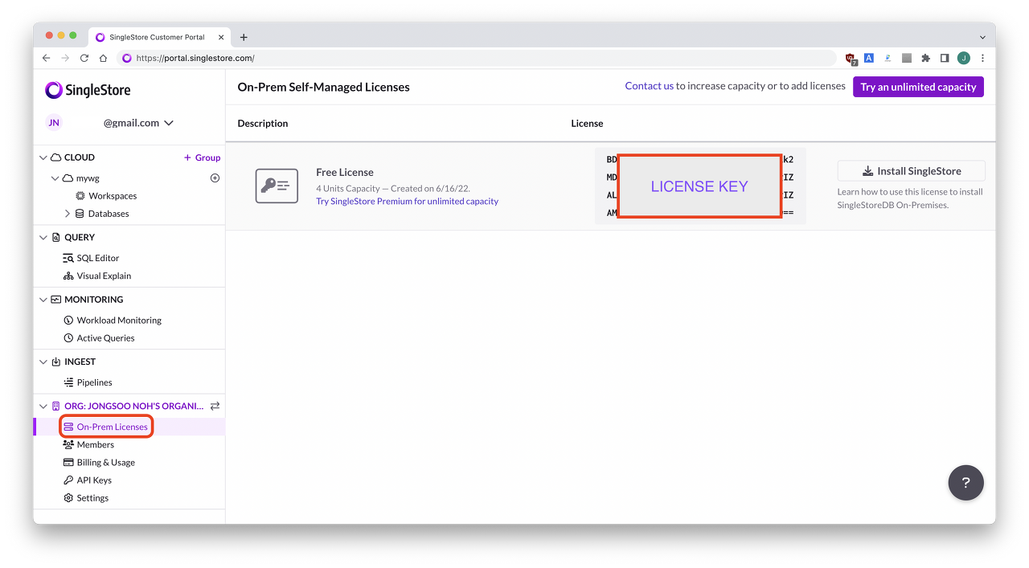Reload the page
Screen dimensions: 1029x568
coord(84,58)
